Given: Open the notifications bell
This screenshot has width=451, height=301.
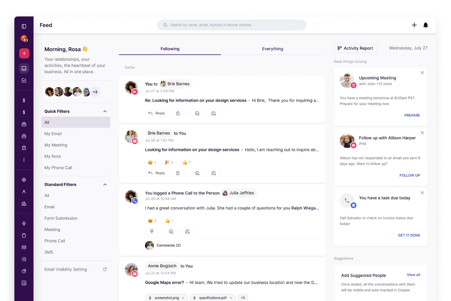Looking at the screenshot, I should pyautogui.click(x=425, y=25).
